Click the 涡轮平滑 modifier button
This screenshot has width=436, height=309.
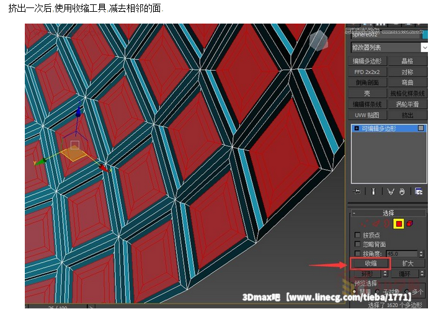[x=407, y=104]
